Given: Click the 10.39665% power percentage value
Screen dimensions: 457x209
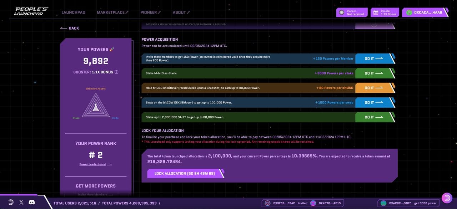Looking at the screenshot, I should (304, 156).
